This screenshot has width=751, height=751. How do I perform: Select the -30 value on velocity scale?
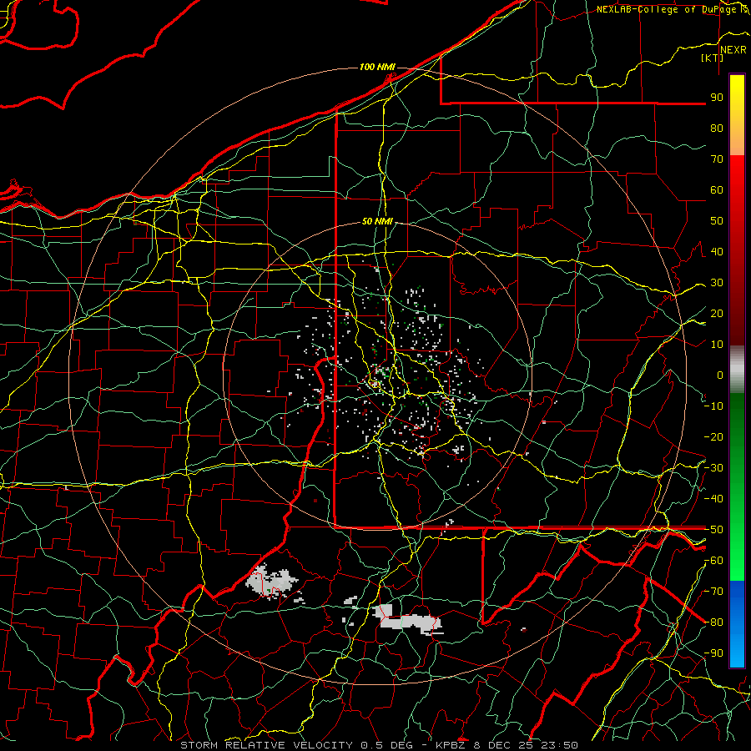tap(713, 468)
